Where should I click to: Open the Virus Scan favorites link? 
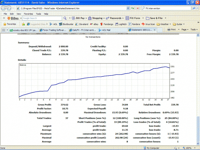pos(148,24)
